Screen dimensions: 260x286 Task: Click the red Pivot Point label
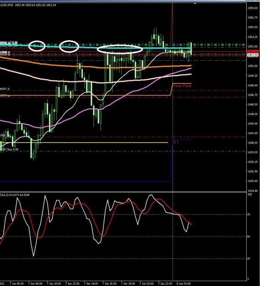coord(182,86)
